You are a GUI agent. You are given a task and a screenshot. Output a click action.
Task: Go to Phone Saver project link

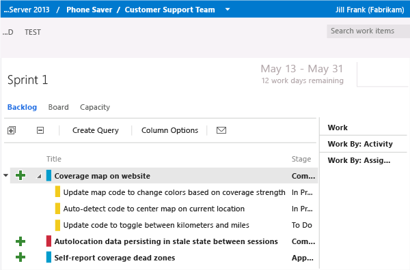pyautogui.click(x=89, y=10)
